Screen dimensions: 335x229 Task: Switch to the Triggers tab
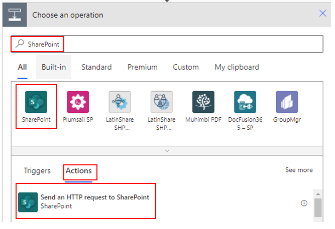coord(37,171)
